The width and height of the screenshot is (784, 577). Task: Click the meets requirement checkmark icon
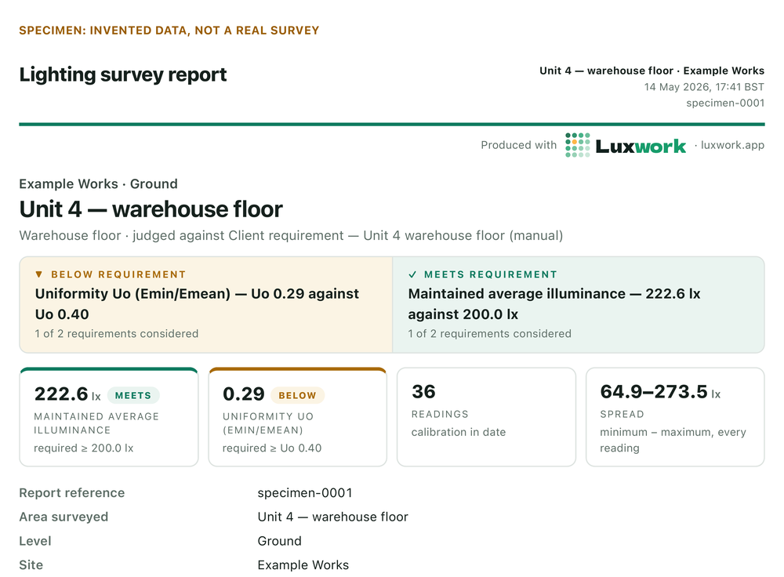[412, 274]
